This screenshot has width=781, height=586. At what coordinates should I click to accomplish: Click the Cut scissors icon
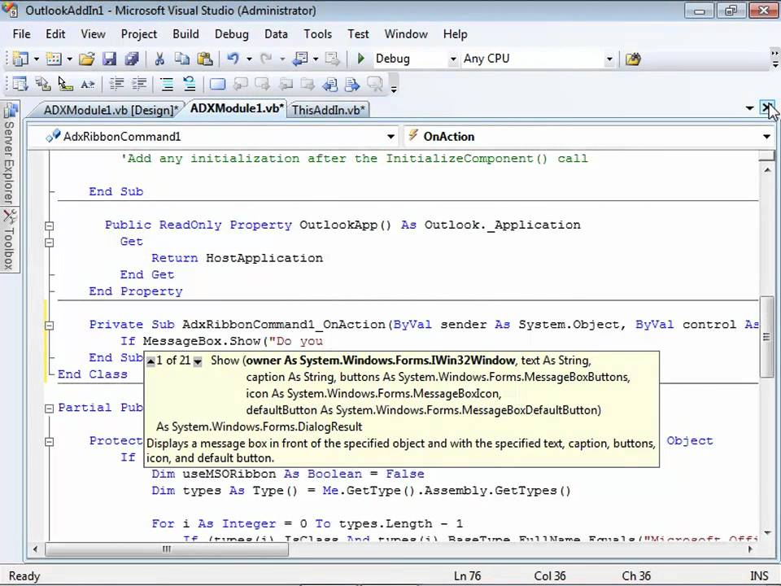pos(159,59)
